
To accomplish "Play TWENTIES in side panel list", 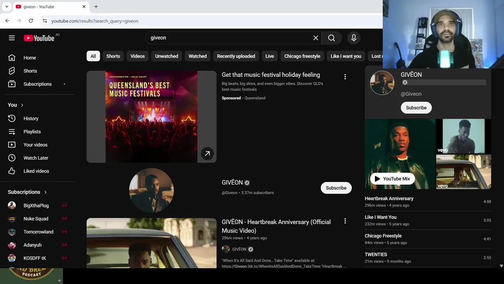I will tap(428, 258).
